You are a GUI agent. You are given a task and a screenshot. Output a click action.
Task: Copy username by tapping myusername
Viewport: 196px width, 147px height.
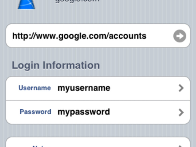click(x=84, y=88)
